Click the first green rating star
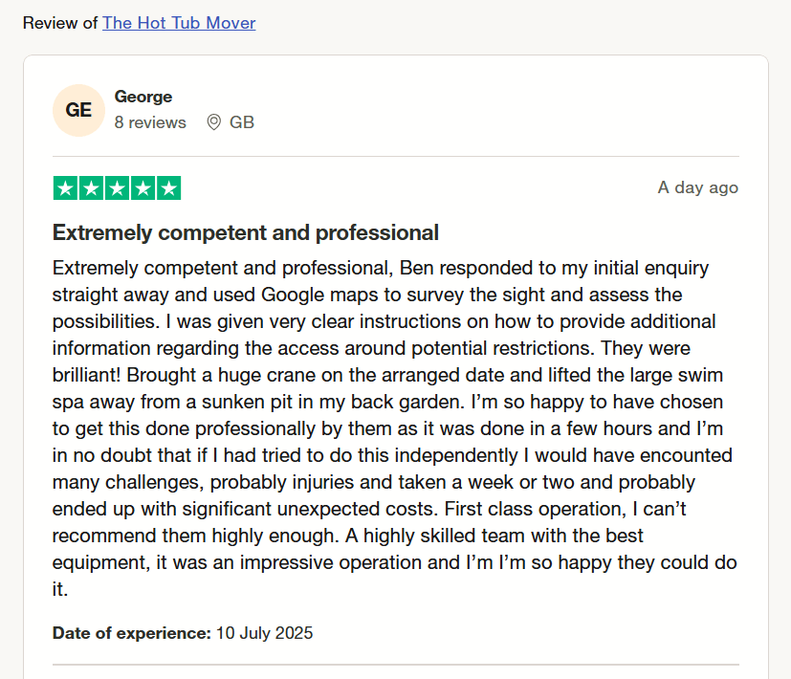791x679 pixels. [x=65, y=188]
